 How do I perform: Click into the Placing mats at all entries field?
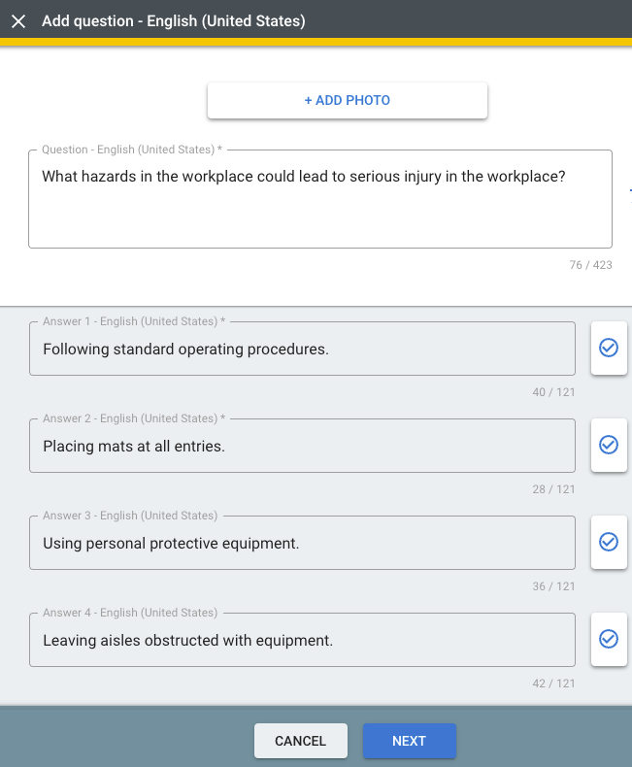click(x=302, y=445)
